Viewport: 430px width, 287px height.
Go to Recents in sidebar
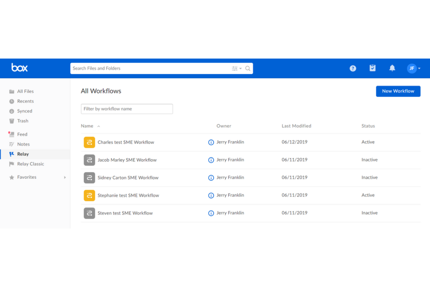tap(25, 101)
